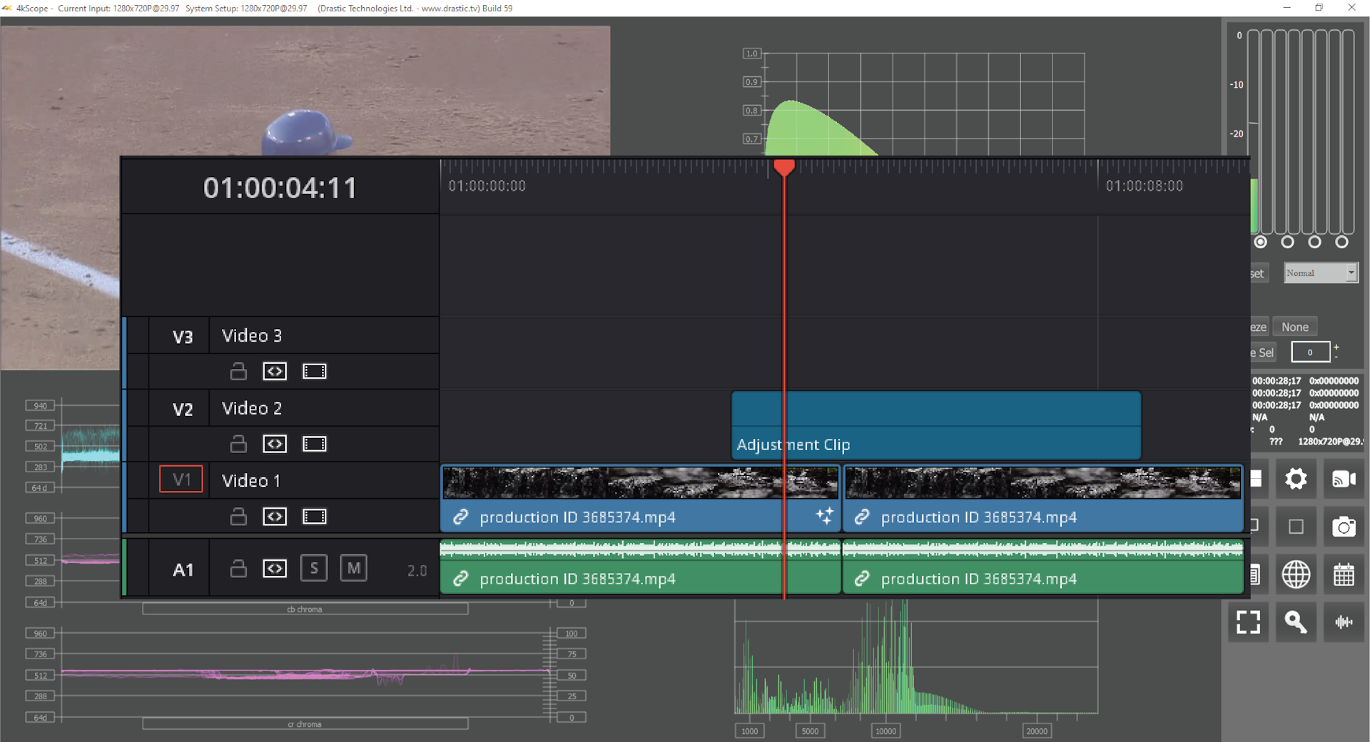The height and width of the screenshot is (742, 1370).
Task: Click the V1 destination track selector
Action: 181,479
